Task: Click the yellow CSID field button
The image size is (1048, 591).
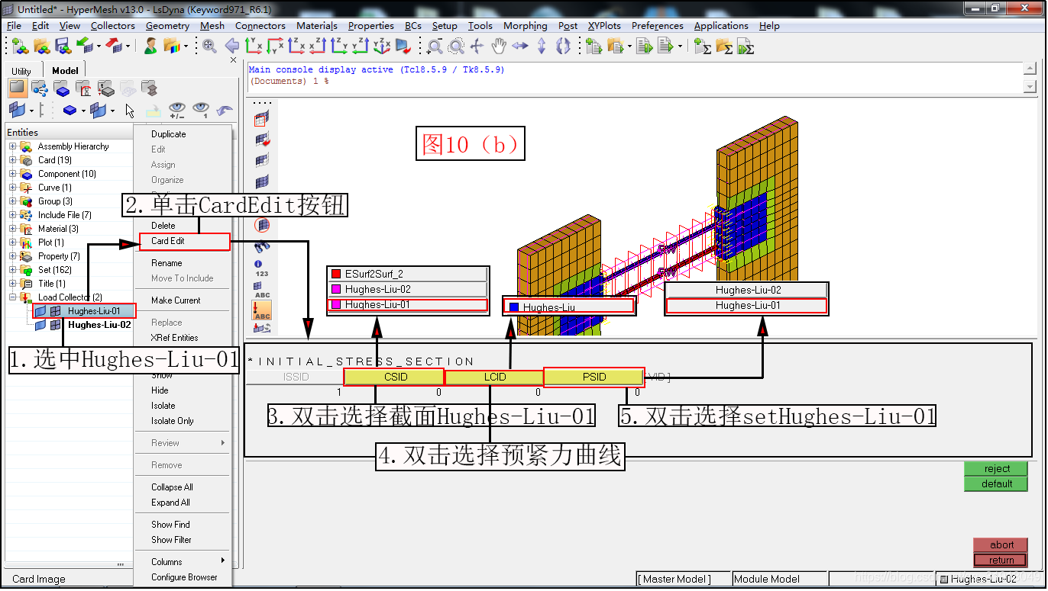Action: [x=394, y=377]
